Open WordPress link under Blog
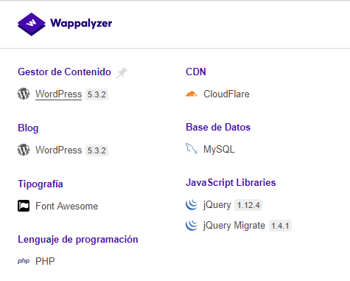The width and height of the screenshot is (350, 281). (x=58, y=150)
